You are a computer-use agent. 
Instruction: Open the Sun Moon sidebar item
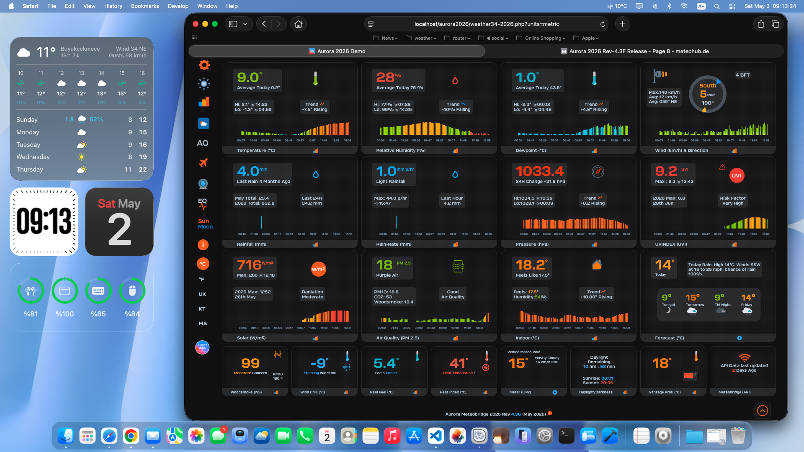[205, 224]
